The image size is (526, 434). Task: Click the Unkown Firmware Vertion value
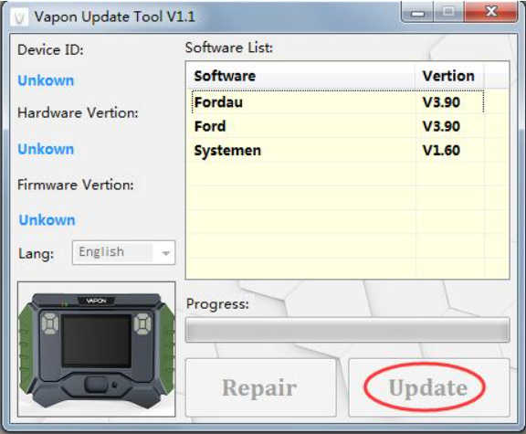(47, 220)
